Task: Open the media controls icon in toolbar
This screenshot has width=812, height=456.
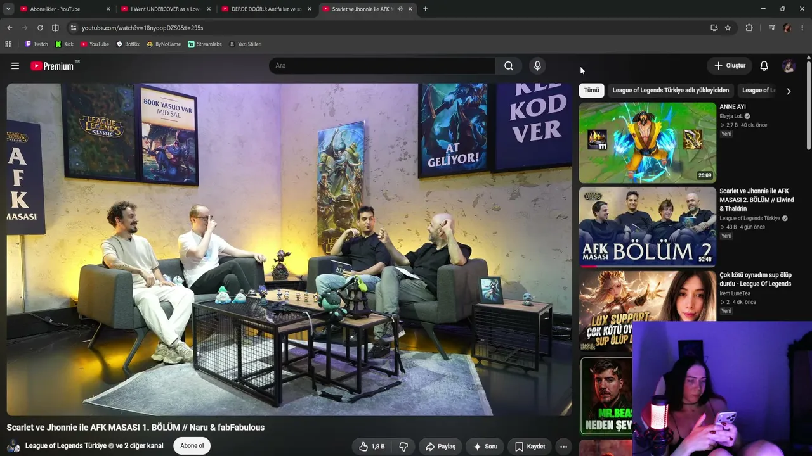Action: (771, 28)
